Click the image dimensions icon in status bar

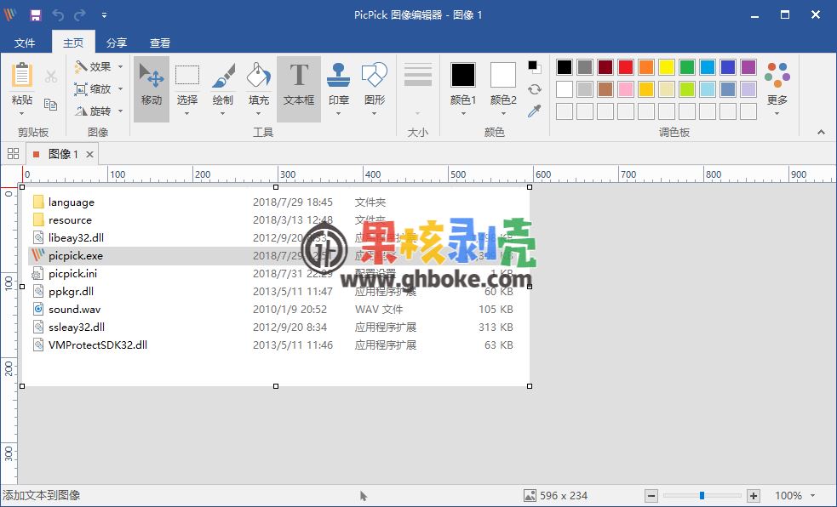pos(530,496)
